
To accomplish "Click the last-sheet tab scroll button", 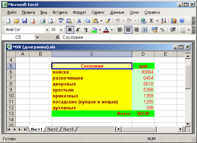I will [x=25, y=129].
